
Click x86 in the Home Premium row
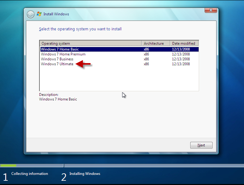(x=146, y=54)
